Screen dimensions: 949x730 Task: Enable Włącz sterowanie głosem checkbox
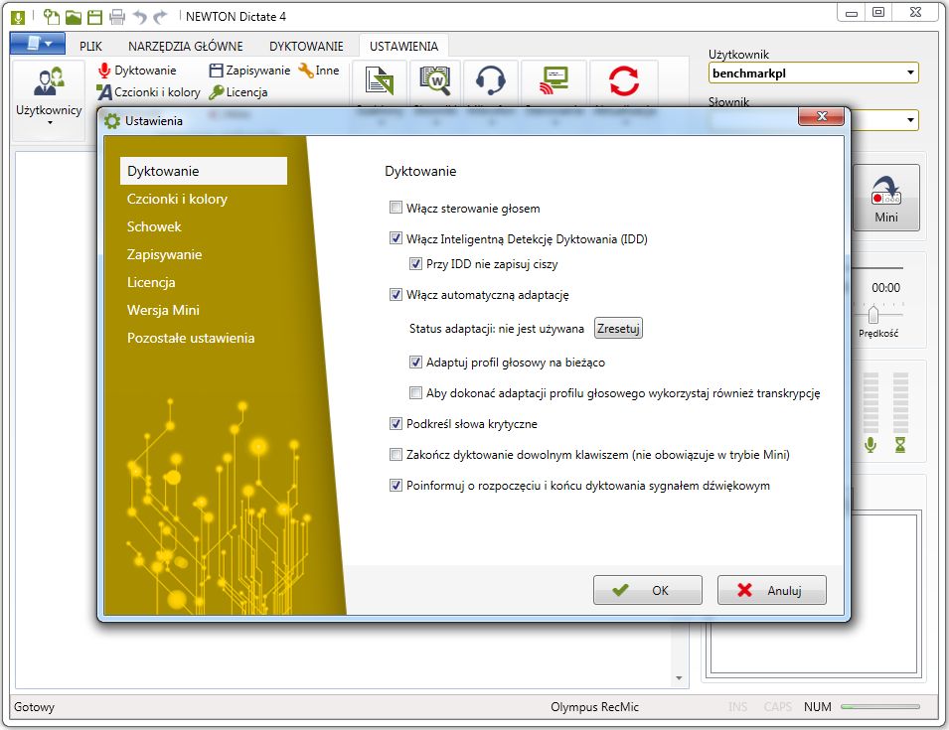[395, 208]
